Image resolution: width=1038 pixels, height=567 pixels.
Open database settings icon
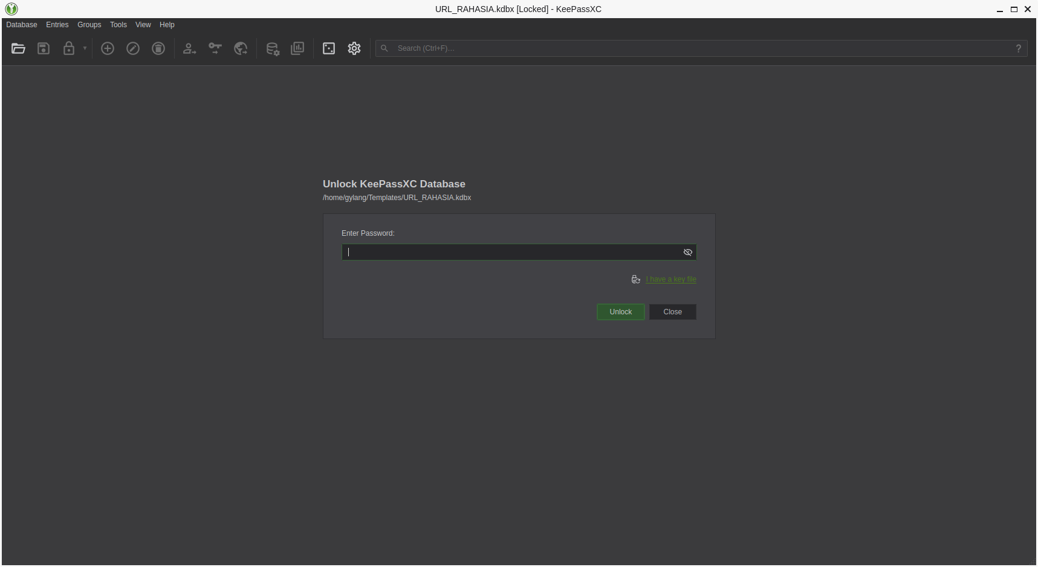point(272,48)
